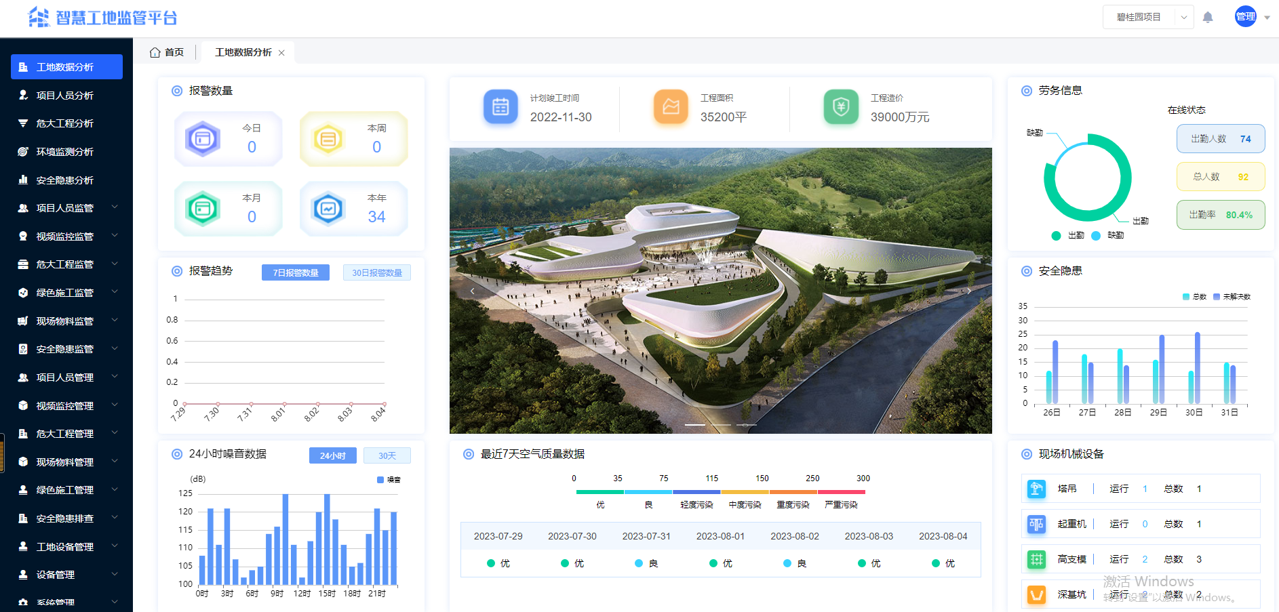Screen dimensions: 1279x612
Task: Open 工地数据分析 in the sidebar
Action: point(66,67)
